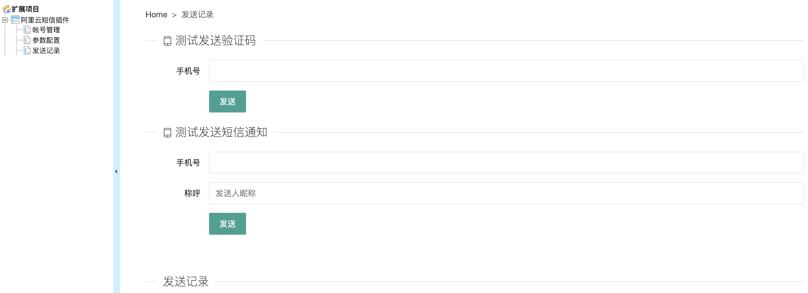Open 发送记录 in the tree
The width and height of the screenshot is (808, 293).
click(x=46, y=50)
